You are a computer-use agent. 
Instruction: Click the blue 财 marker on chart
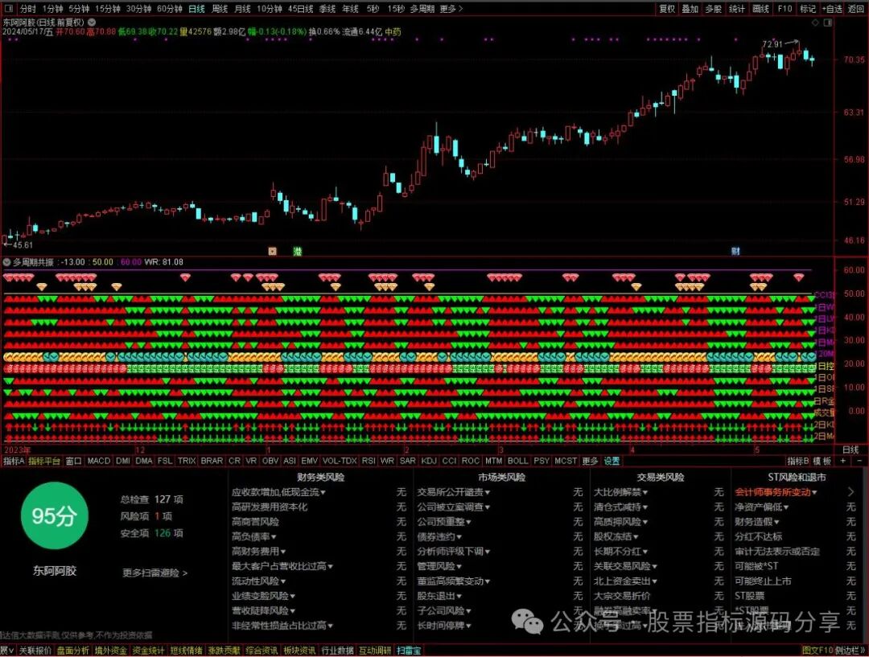pos(735,251)
